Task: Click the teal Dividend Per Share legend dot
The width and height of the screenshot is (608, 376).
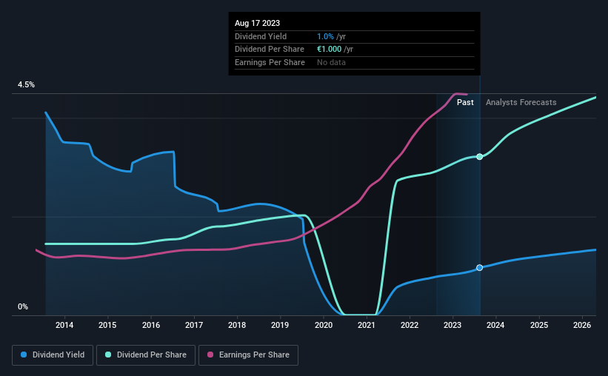Action: [x=108, y=355]
